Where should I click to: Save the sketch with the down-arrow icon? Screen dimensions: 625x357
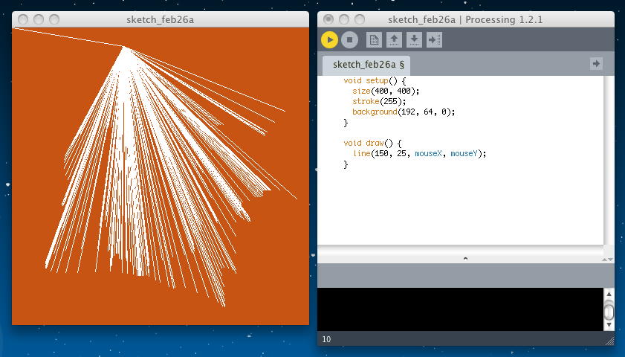tap(414, 40)
